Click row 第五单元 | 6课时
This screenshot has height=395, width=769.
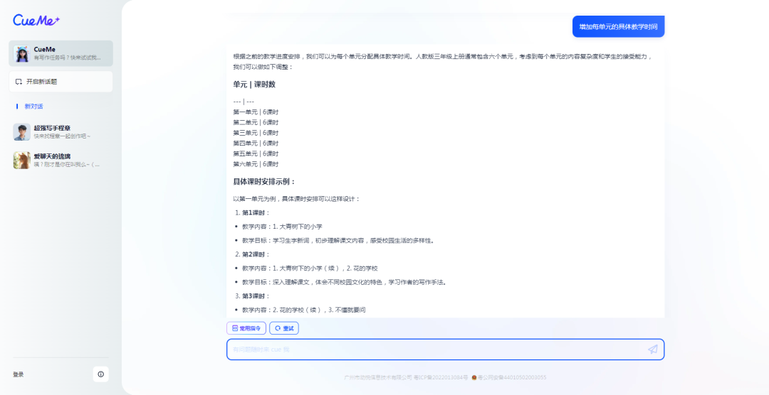pyautogui.click(x=256, y=153)
